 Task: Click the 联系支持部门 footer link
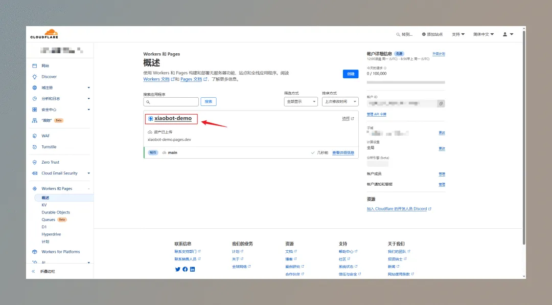[186, 251]
